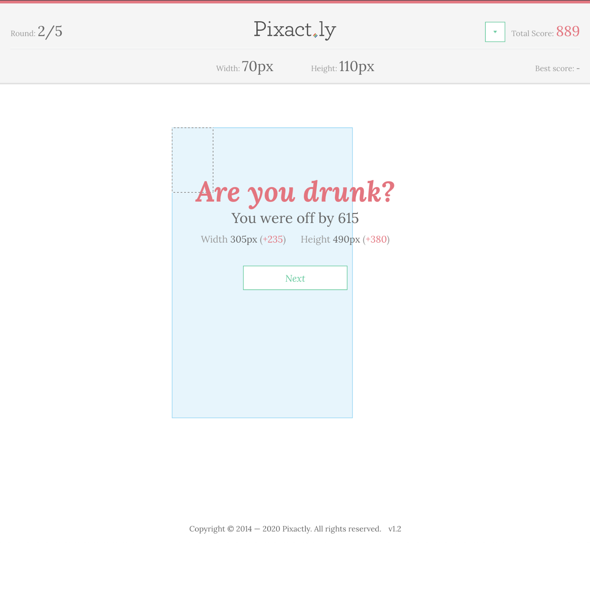
Task: Click the +380 height difference value
Action: click(x=376, y=239)
